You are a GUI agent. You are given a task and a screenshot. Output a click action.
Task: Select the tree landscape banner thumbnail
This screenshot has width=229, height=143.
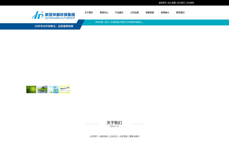tap(42, 90)
